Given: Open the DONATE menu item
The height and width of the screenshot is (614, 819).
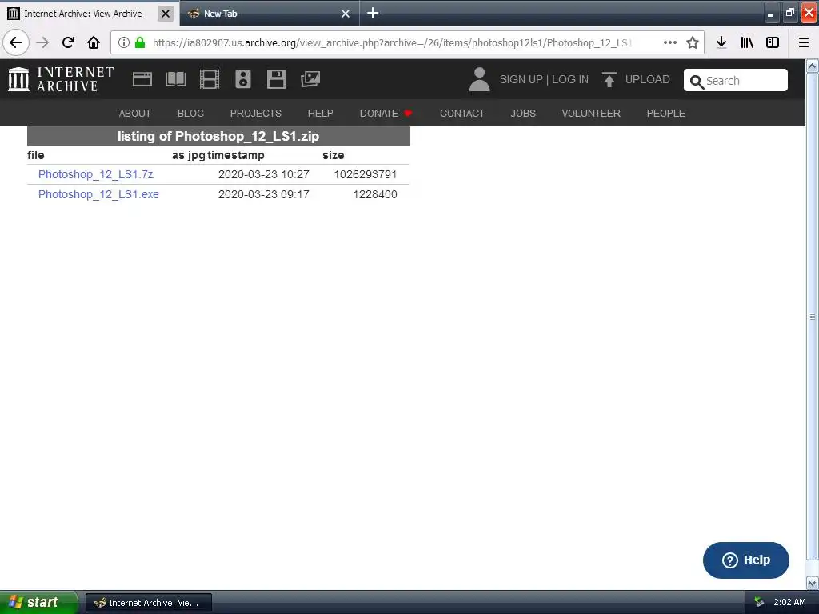Looking at the screenshot, I should [386, 114].
